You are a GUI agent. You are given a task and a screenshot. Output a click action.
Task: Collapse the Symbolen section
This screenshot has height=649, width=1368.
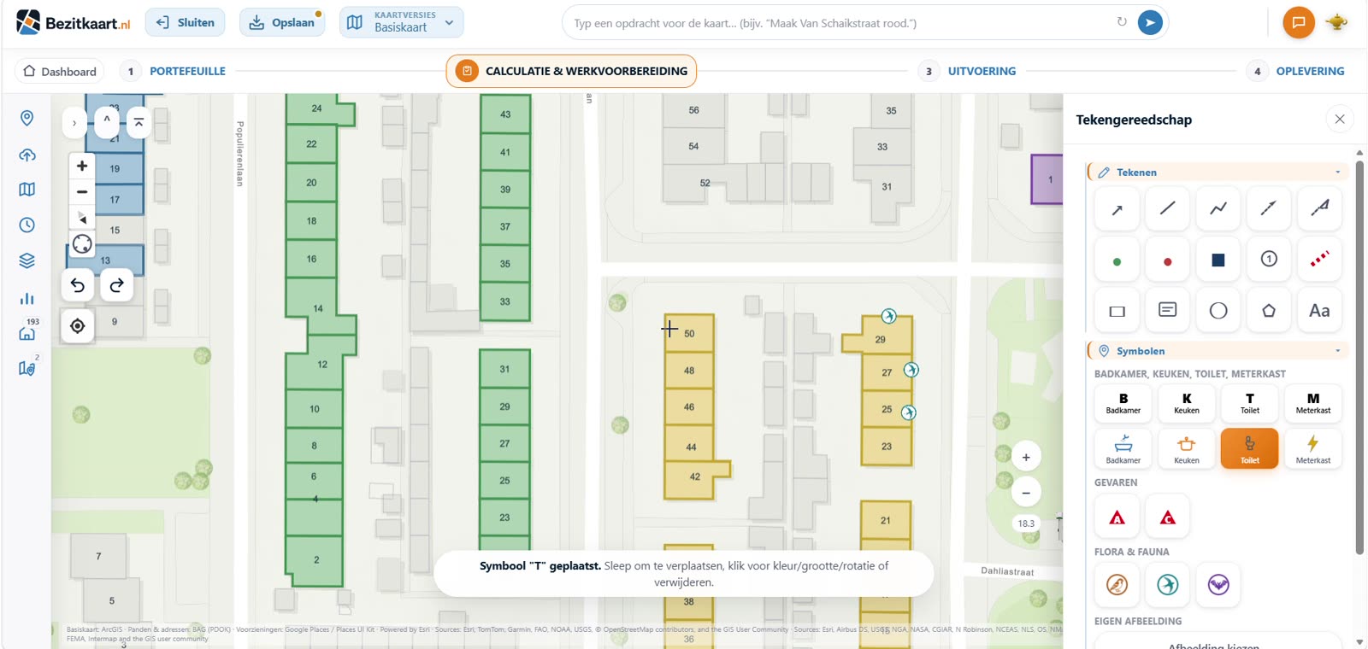point(1218,350)
